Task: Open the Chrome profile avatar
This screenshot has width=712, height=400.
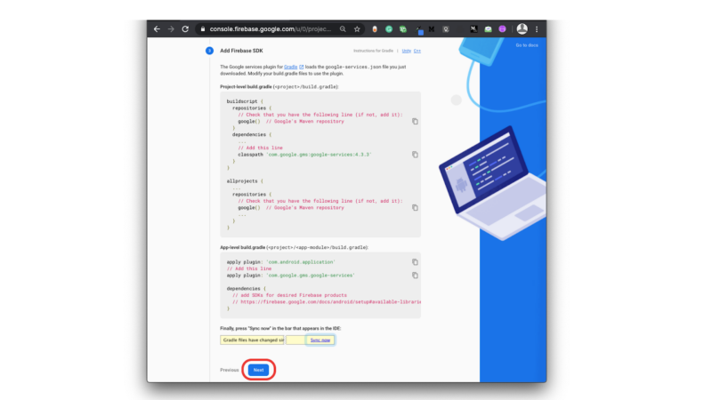Action: click(x=522, y=28)
